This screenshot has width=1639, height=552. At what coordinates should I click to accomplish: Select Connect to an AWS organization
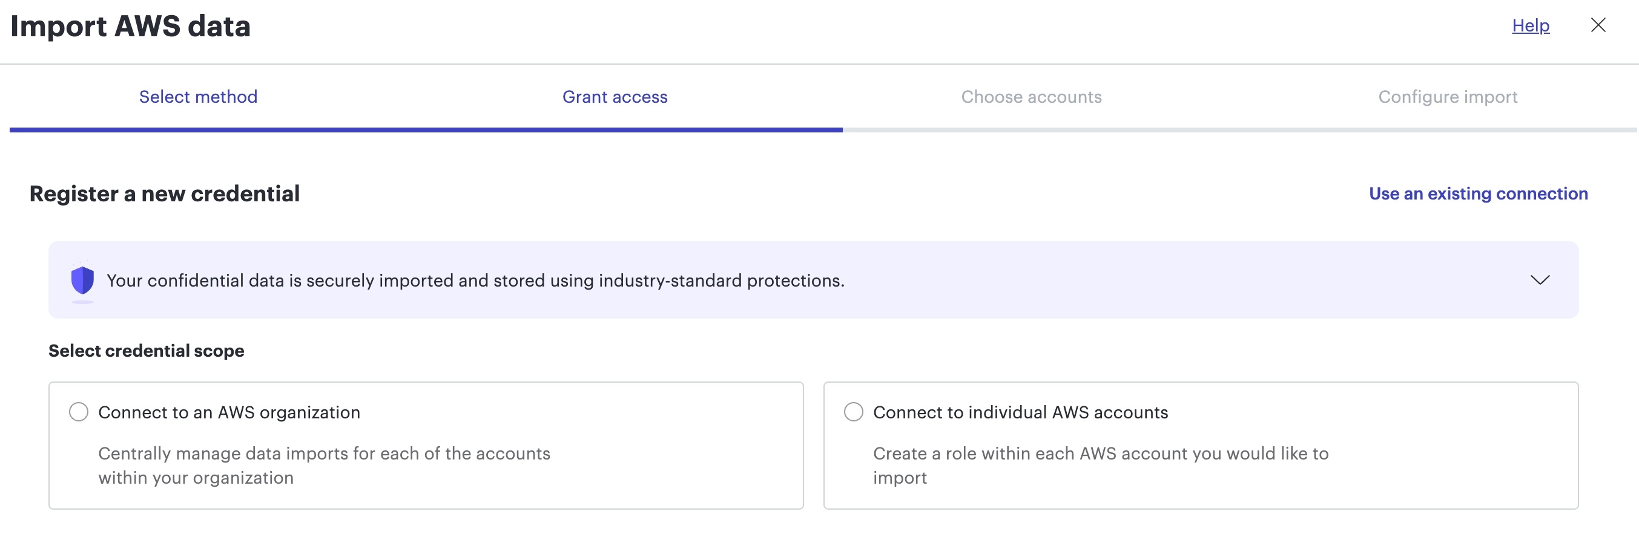pos(78,412)
